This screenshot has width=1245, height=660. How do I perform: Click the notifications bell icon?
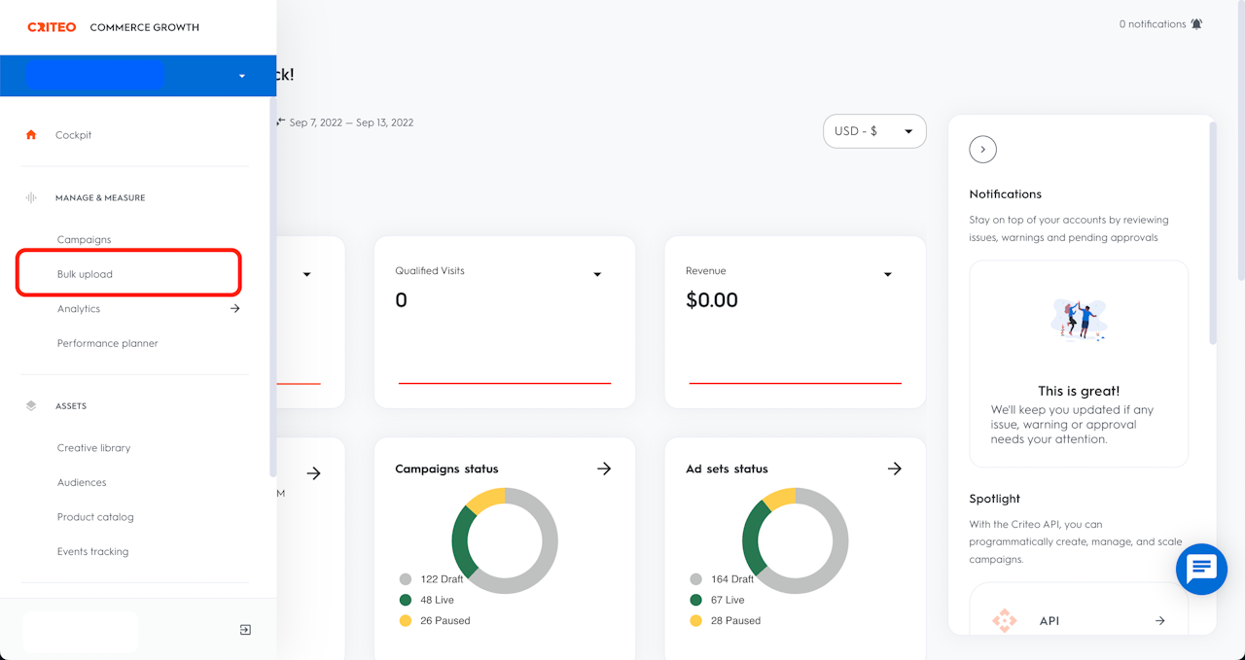[x=1196, y=24]
